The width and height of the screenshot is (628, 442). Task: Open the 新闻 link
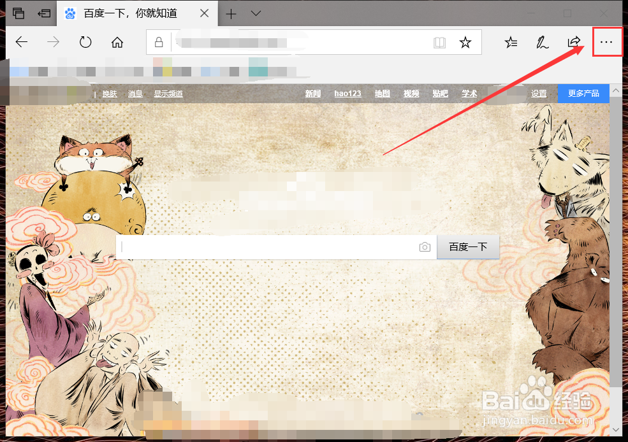[x=313, y=94]
